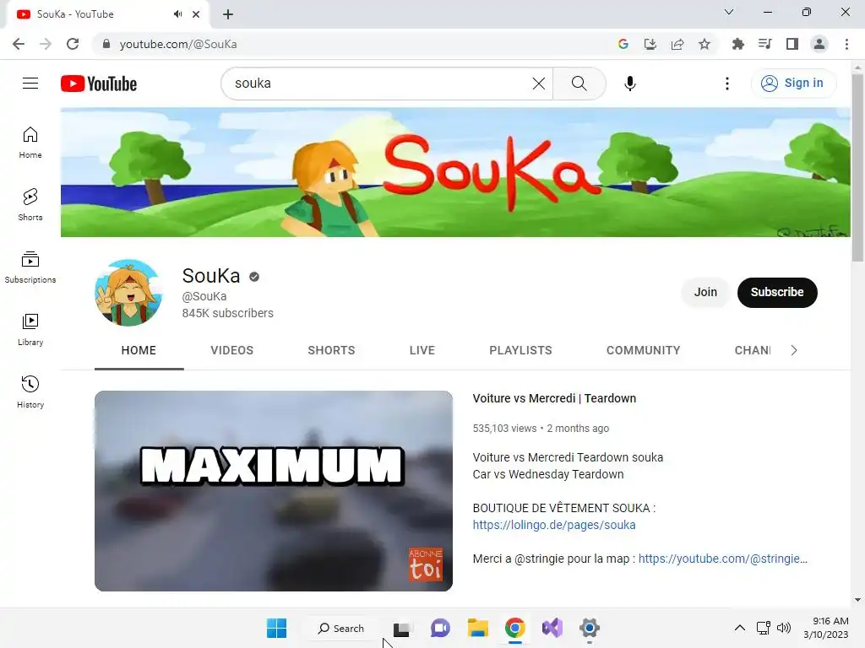This screenshot has width=865, height=648.
Task: Start voice search with microphone
Action: tap(630, 84)
